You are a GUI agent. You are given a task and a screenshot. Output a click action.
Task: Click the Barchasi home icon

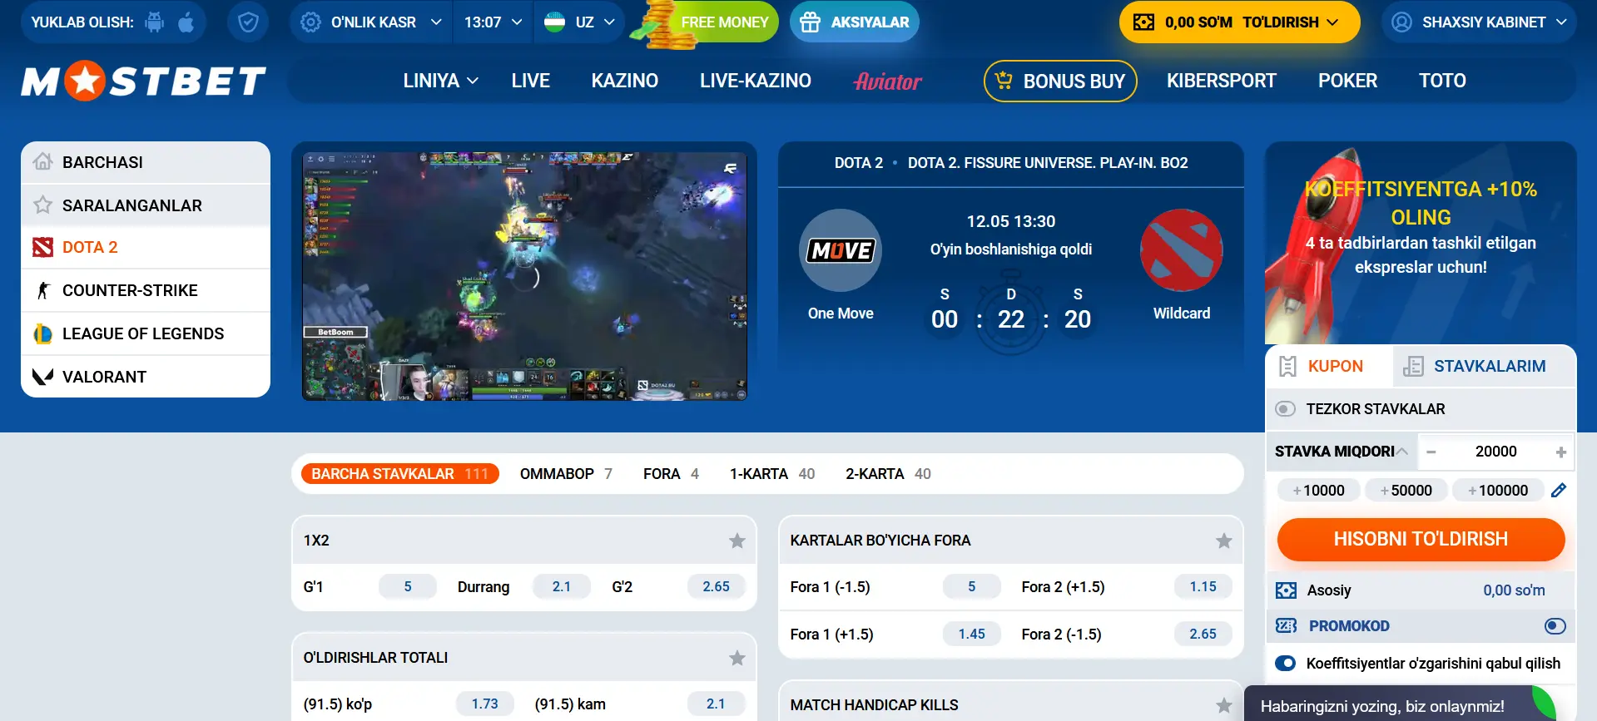click(43, 161)
